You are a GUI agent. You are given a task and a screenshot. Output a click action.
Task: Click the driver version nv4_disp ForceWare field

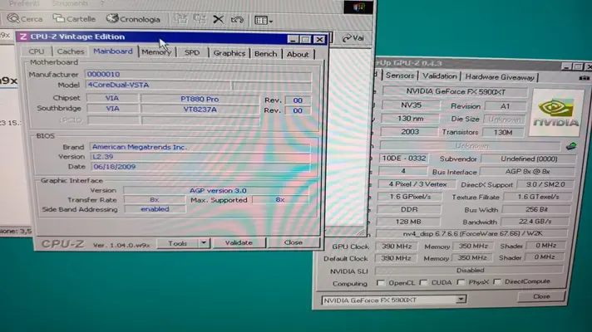pyautogui.click(x=472, y=233)
